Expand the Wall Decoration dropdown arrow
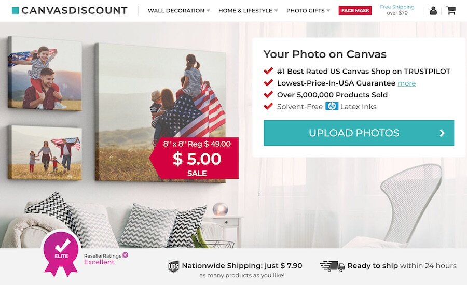Image resolution: width=467 pixels, height=285 pixels. (x=208, y=11)
